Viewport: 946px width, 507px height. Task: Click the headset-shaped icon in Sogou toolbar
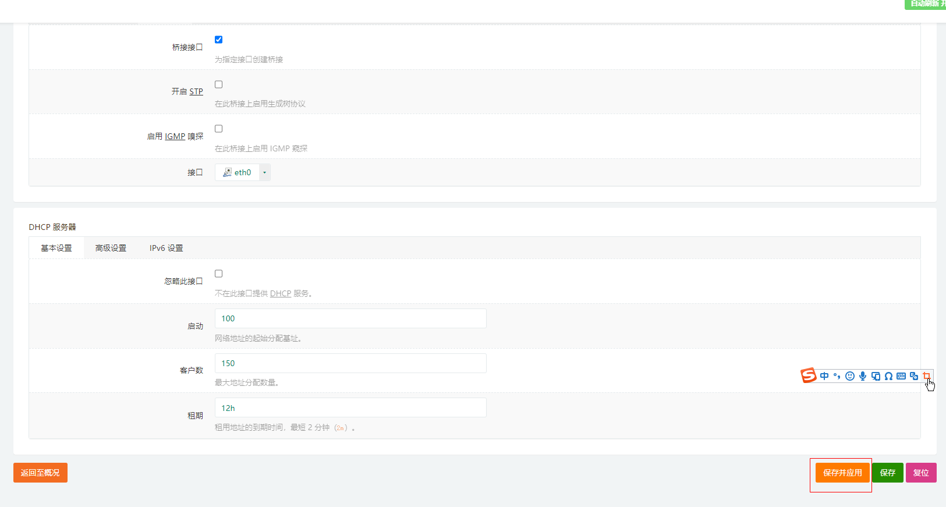(x=888, y=376)
